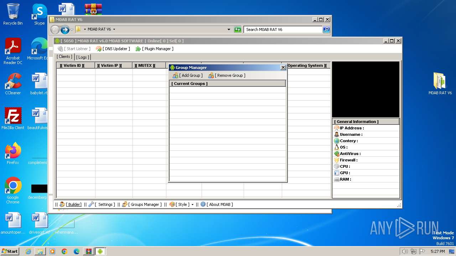Click the Search M0AB RAT V6 field
Viewport: 456px width, 256px height.
coord(283,30)
